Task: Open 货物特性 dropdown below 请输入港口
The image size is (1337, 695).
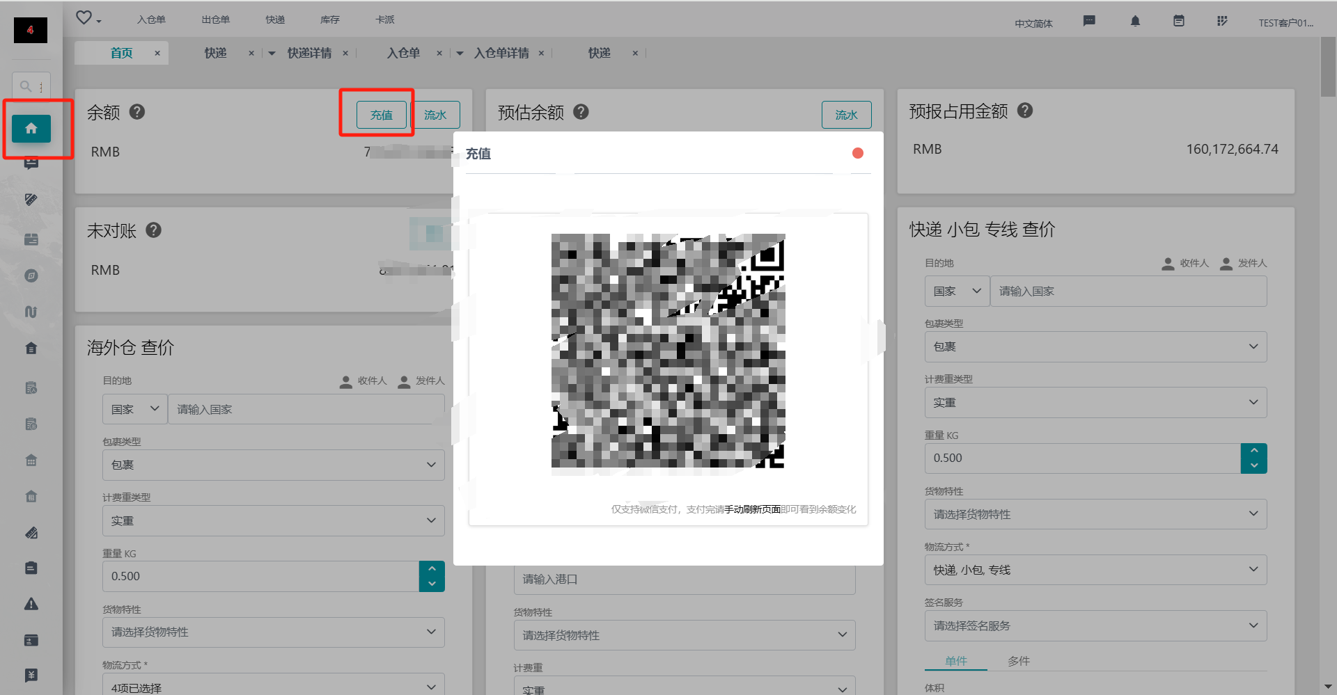Action: coord(685,635)
